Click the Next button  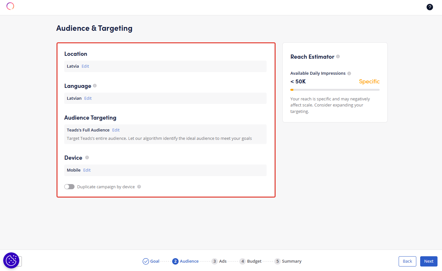tap(429, 261)
